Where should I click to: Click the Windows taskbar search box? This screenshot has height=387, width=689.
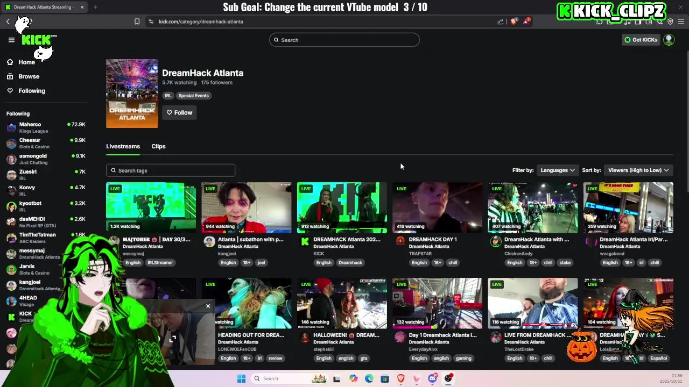click(289, 378)
